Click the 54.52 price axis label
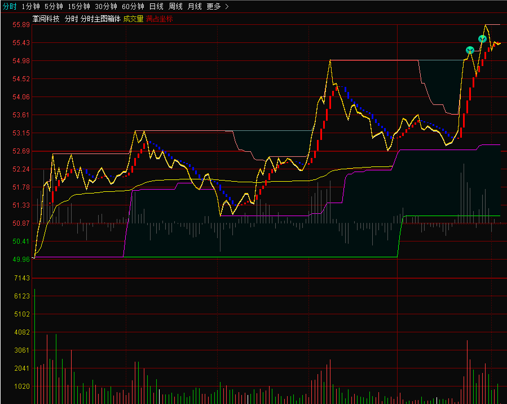 [21, 79]
